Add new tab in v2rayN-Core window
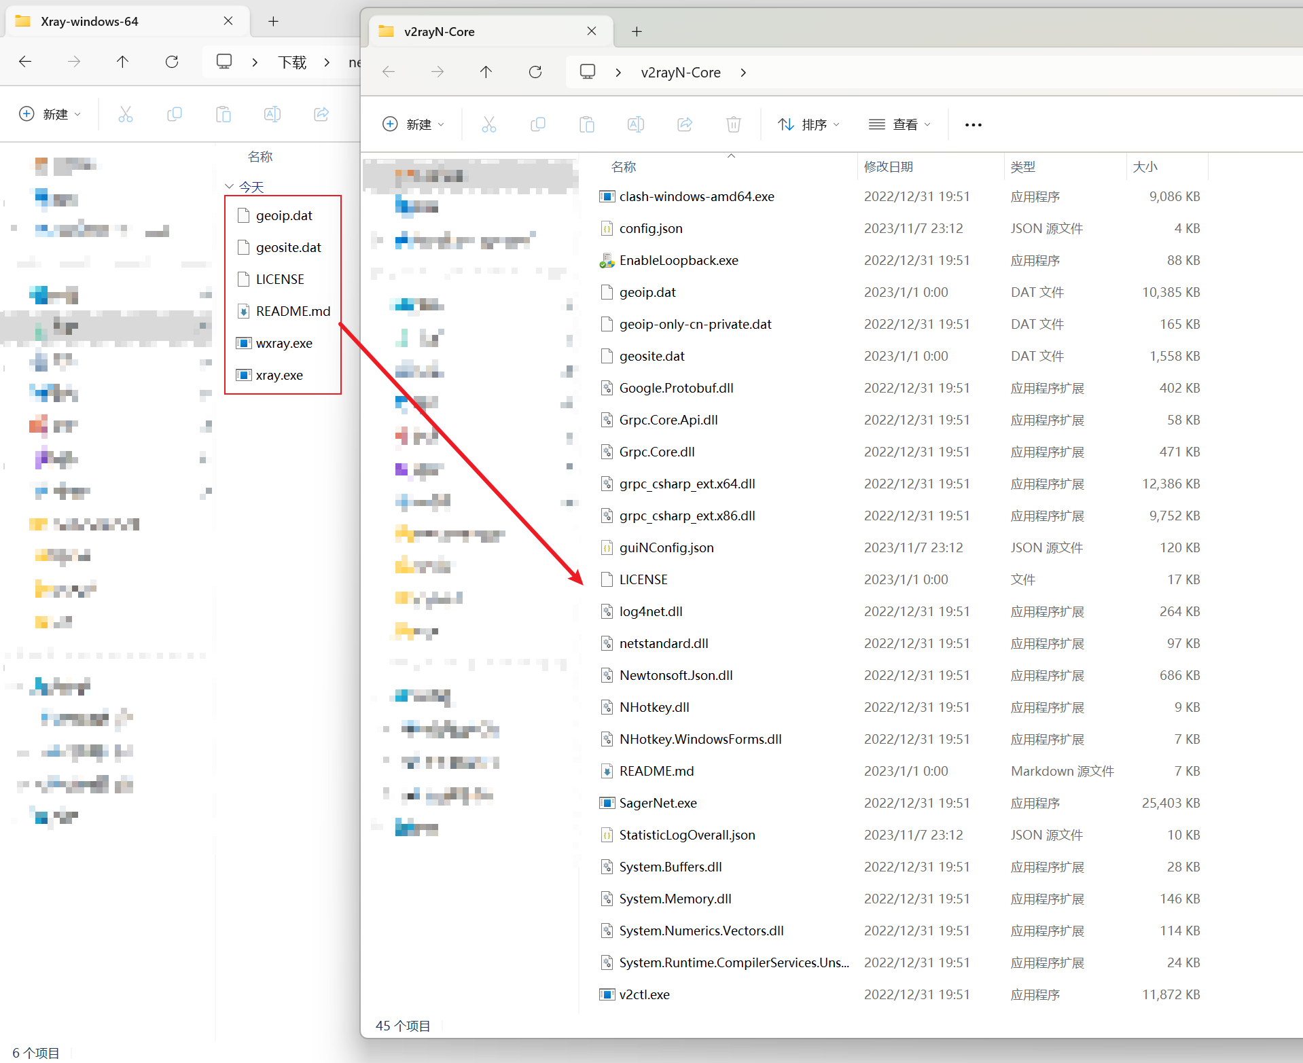The width and height of the screenshot is (1303, 1063). [637, 31]
